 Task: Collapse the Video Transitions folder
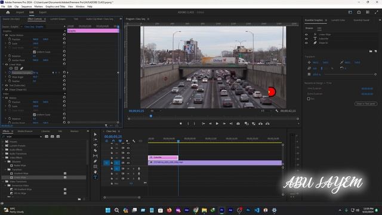pyautogui.click(x=3, y=182)
